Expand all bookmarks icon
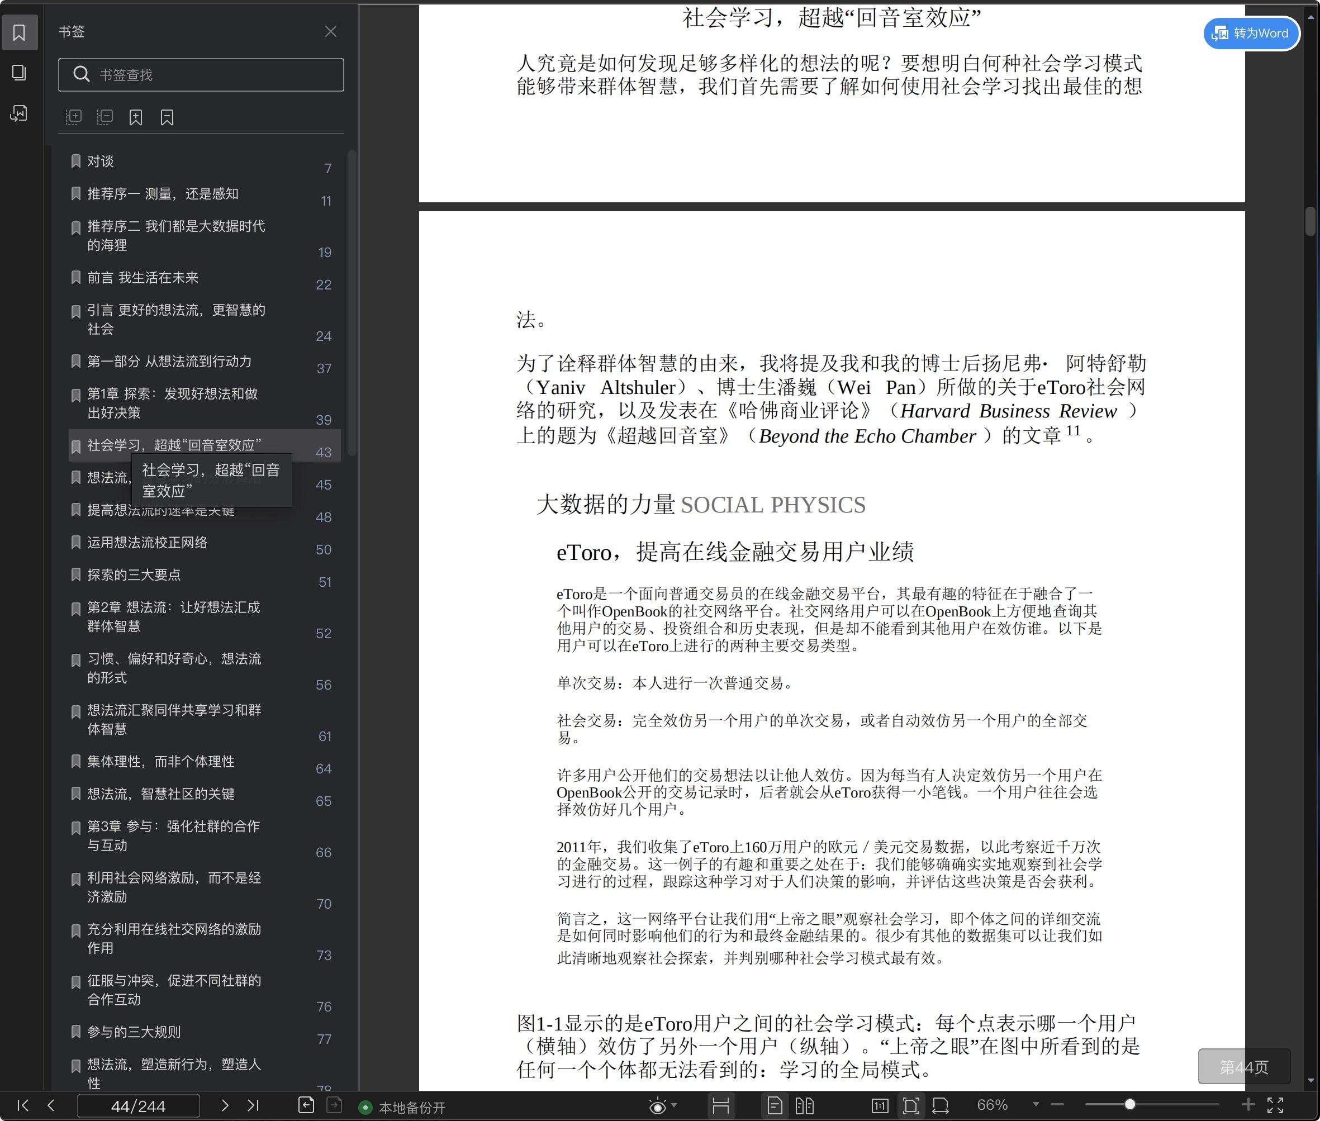This screenshot has height=1121, width=1320. (74, 117)
